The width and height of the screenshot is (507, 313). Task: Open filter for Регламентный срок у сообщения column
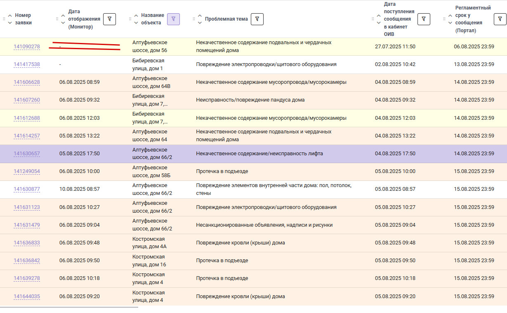pyautogui.click(x=500, y=19)
